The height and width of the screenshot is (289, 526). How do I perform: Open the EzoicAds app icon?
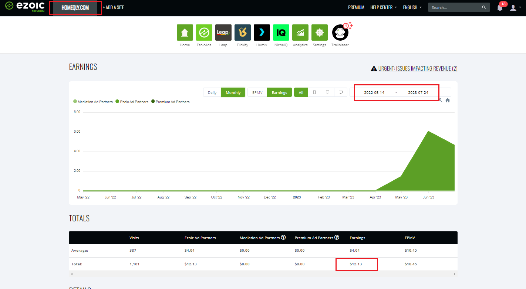pos(204,33)
